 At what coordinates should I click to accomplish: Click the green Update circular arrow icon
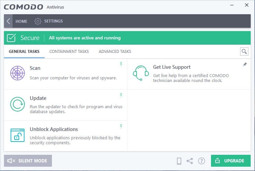coord(18,104)
